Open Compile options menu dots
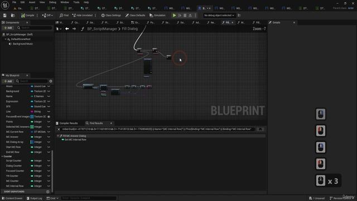The height and width of the screenshot is (201, 357). [37, 15]
